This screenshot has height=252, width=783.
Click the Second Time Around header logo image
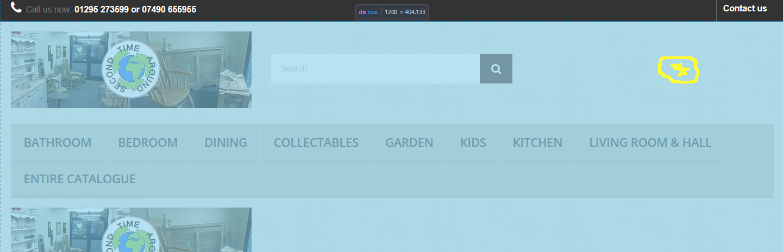click(131, 69)
